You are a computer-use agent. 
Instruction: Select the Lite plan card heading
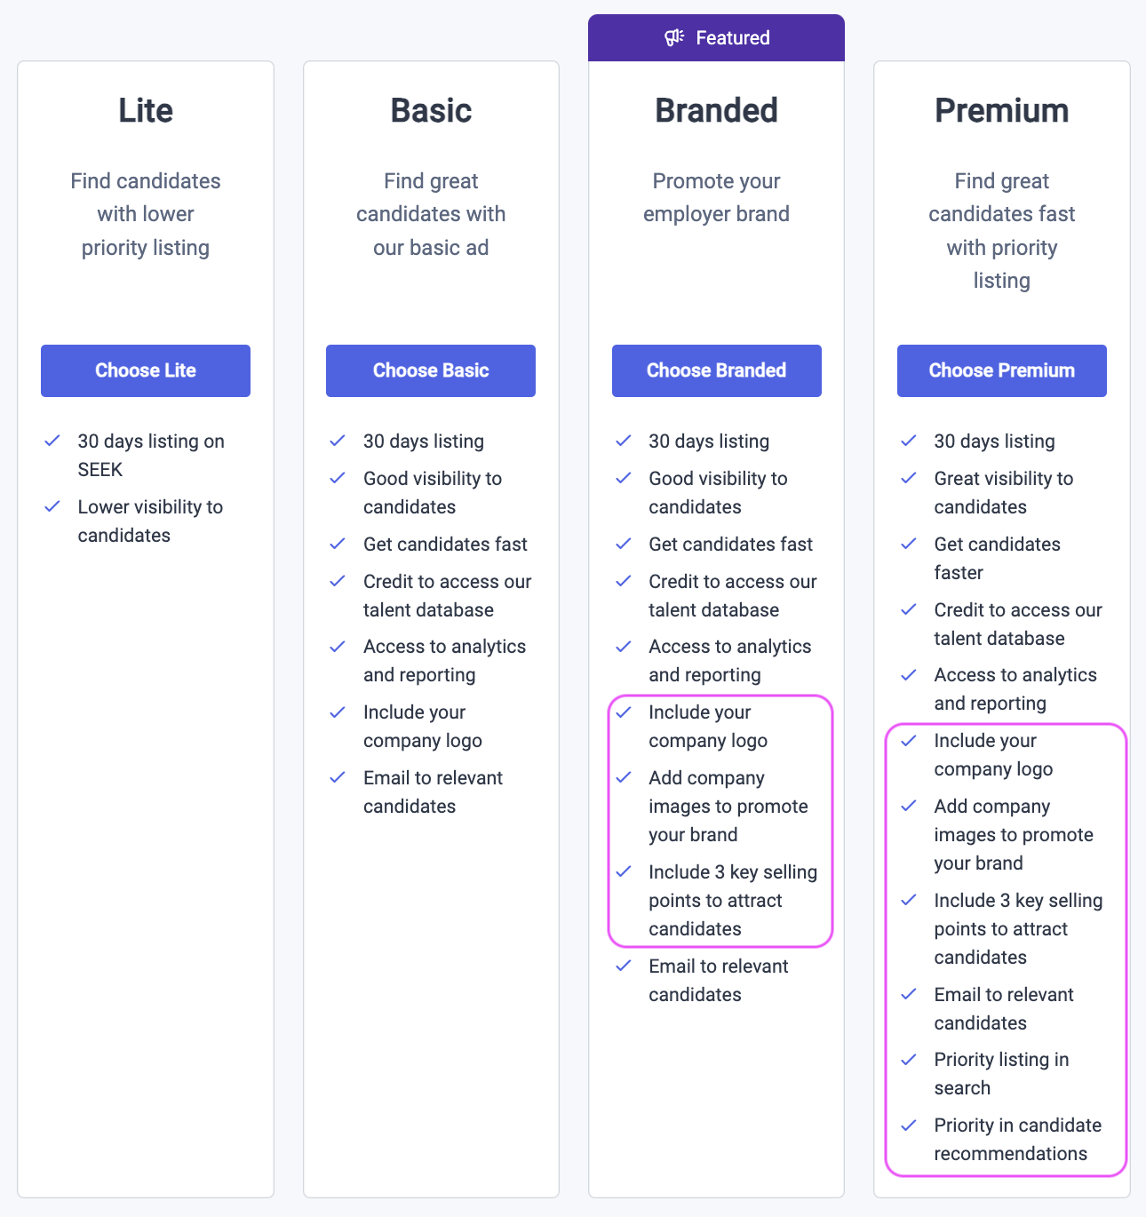[x=145, y=110]
